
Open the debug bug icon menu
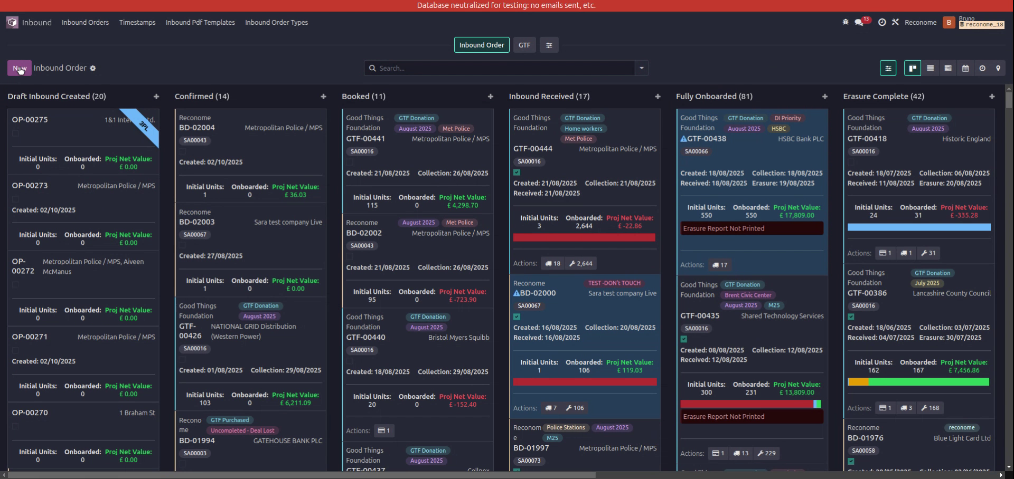(845, 22)
